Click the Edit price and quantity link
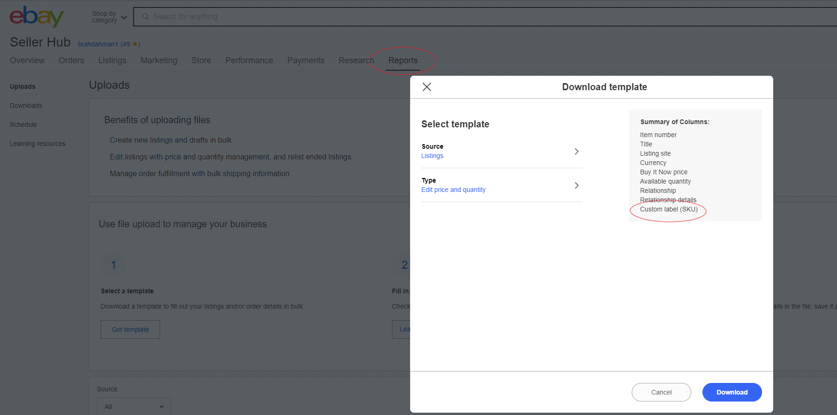The image size is (837, 415). tap(453, 190)
